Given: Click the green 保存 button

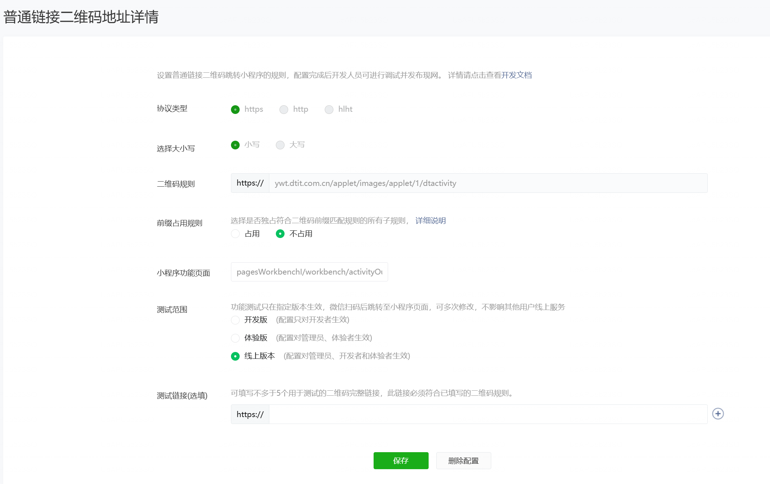Looking at the screenshot, I should (x=401, y=460).
